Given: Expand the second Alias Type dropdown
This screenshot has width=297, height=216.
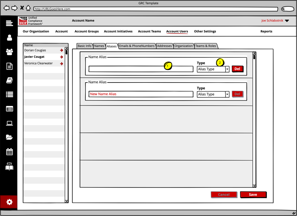Looking at the screenshot, I should (x=227, y=94).
